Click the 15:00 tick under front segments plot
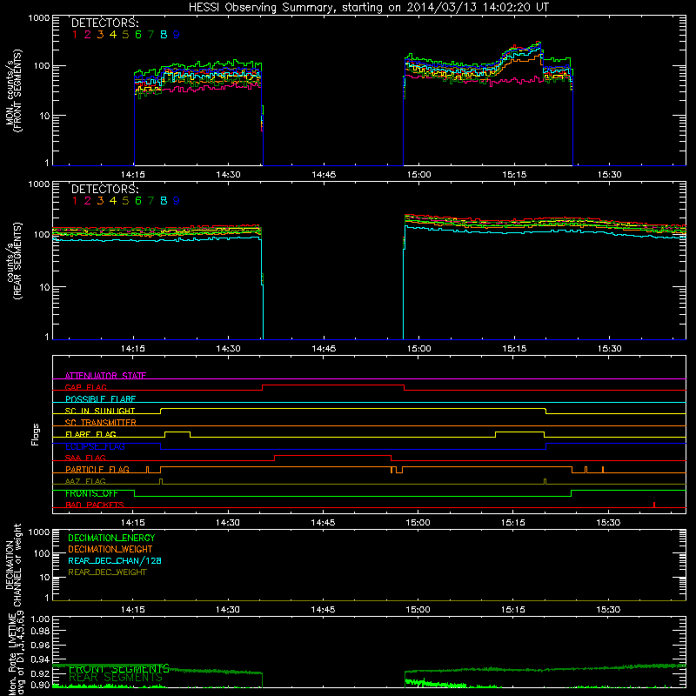The width and height of the screenshot is (696, 696). [418, 175]
